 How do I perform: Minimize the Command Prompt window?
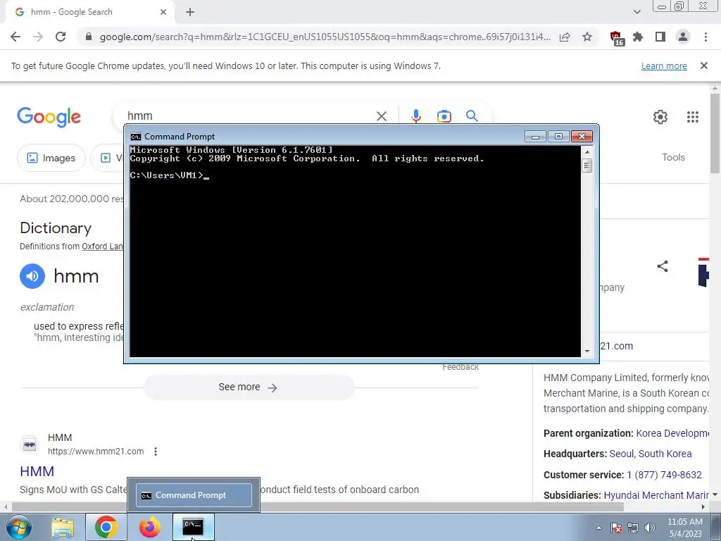pyautogui.click(x=535, y=137)
